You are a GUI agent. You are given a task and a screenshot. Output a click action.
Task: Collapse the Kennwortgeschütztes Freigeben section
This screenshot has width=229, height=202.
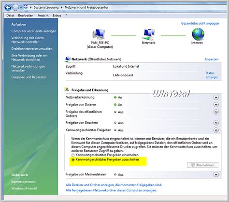(x=216, y=130)
